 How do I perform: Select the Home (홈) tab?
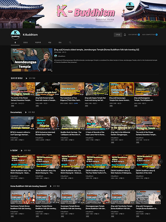tap(15, 42)
